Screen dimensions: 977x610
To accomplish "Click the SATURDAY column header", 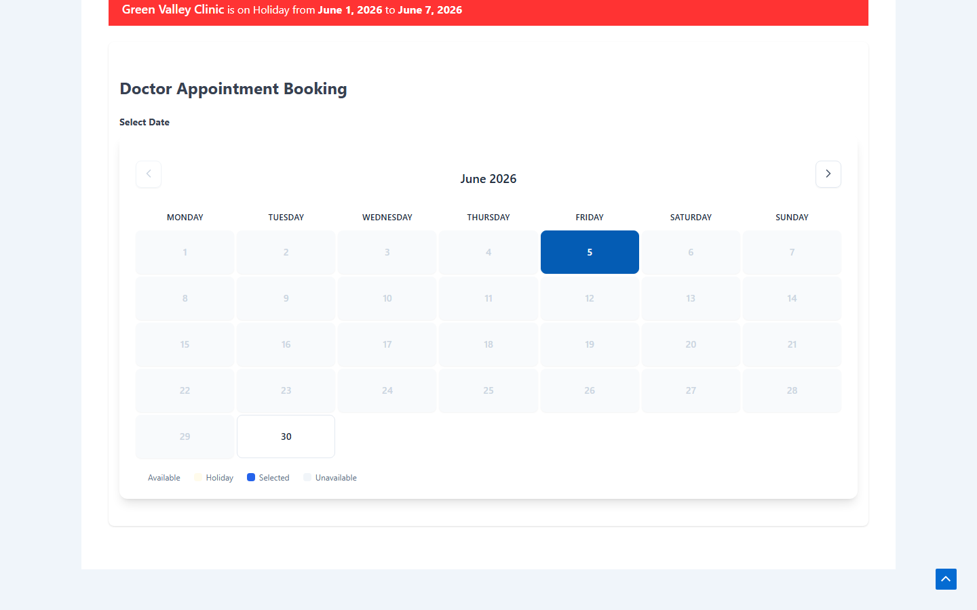I will pyautogui.click(x=691, y=218).
